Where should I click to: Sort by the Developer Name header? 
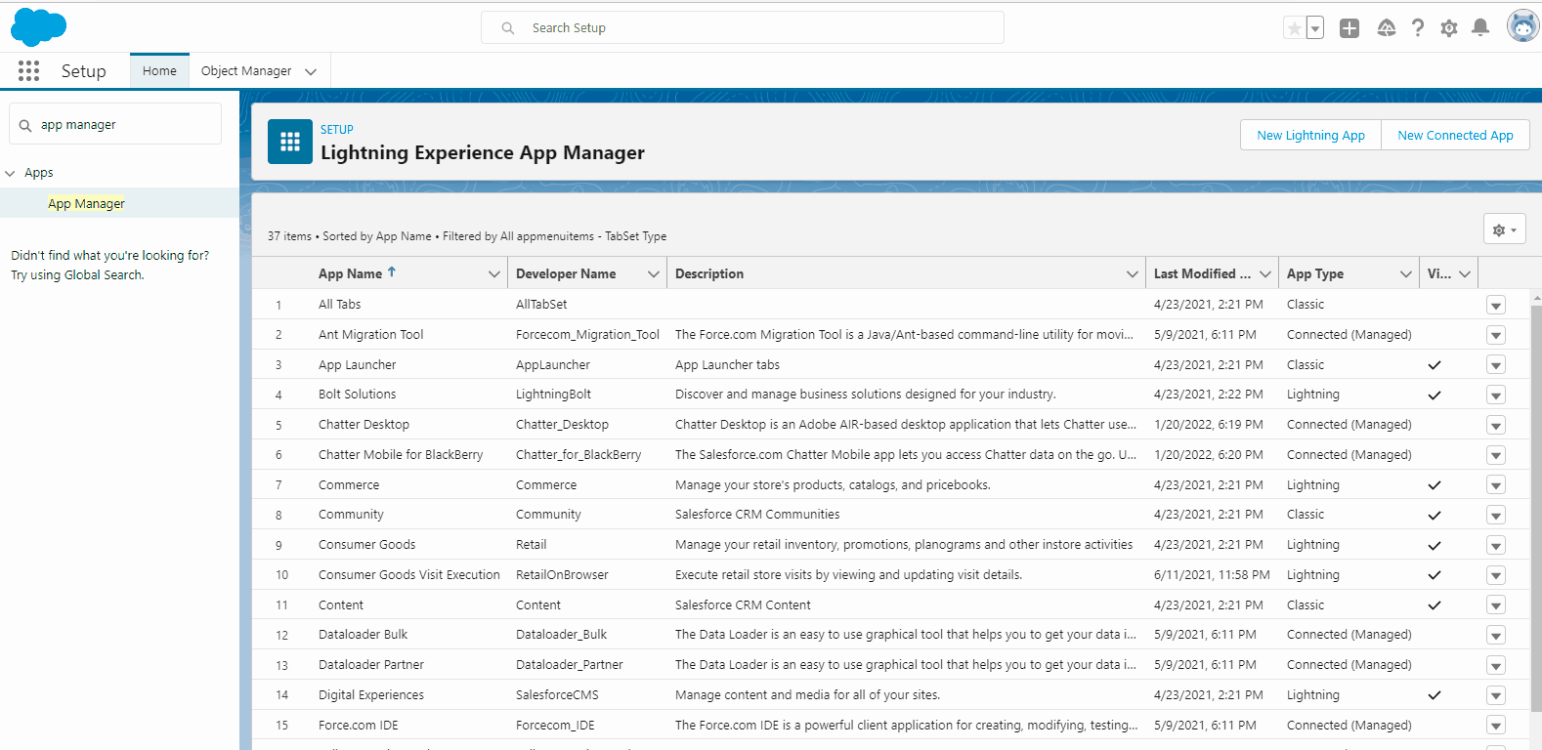[566, 273]
